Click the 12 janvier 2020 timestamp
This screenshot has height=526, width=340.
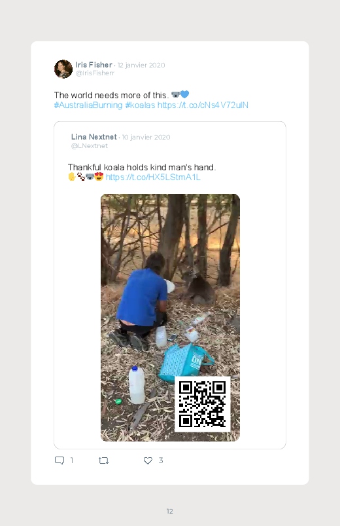click(141, 65)
